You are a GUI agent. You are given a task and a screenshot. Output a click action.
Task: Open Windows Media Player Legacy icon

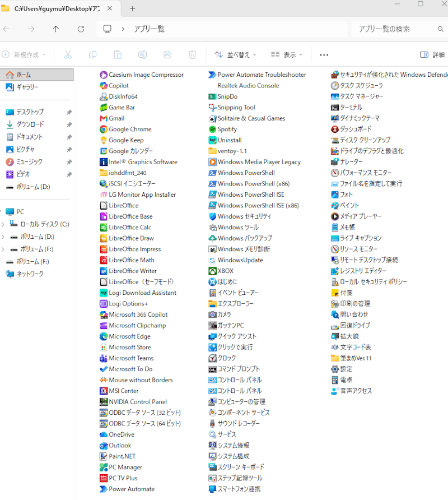[212, 162]
